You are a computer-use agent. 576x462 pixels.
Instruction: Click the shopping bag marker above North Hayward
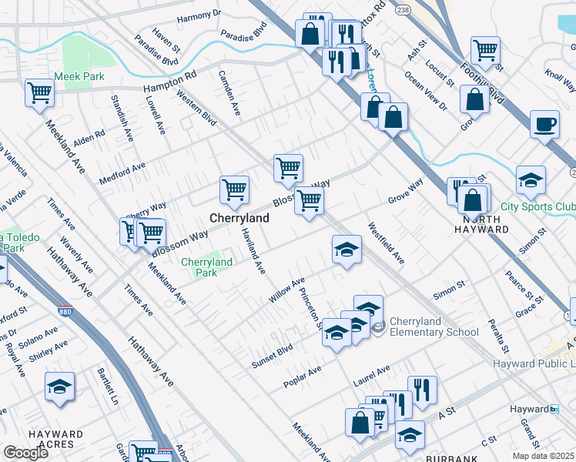(x=473, y=201)
